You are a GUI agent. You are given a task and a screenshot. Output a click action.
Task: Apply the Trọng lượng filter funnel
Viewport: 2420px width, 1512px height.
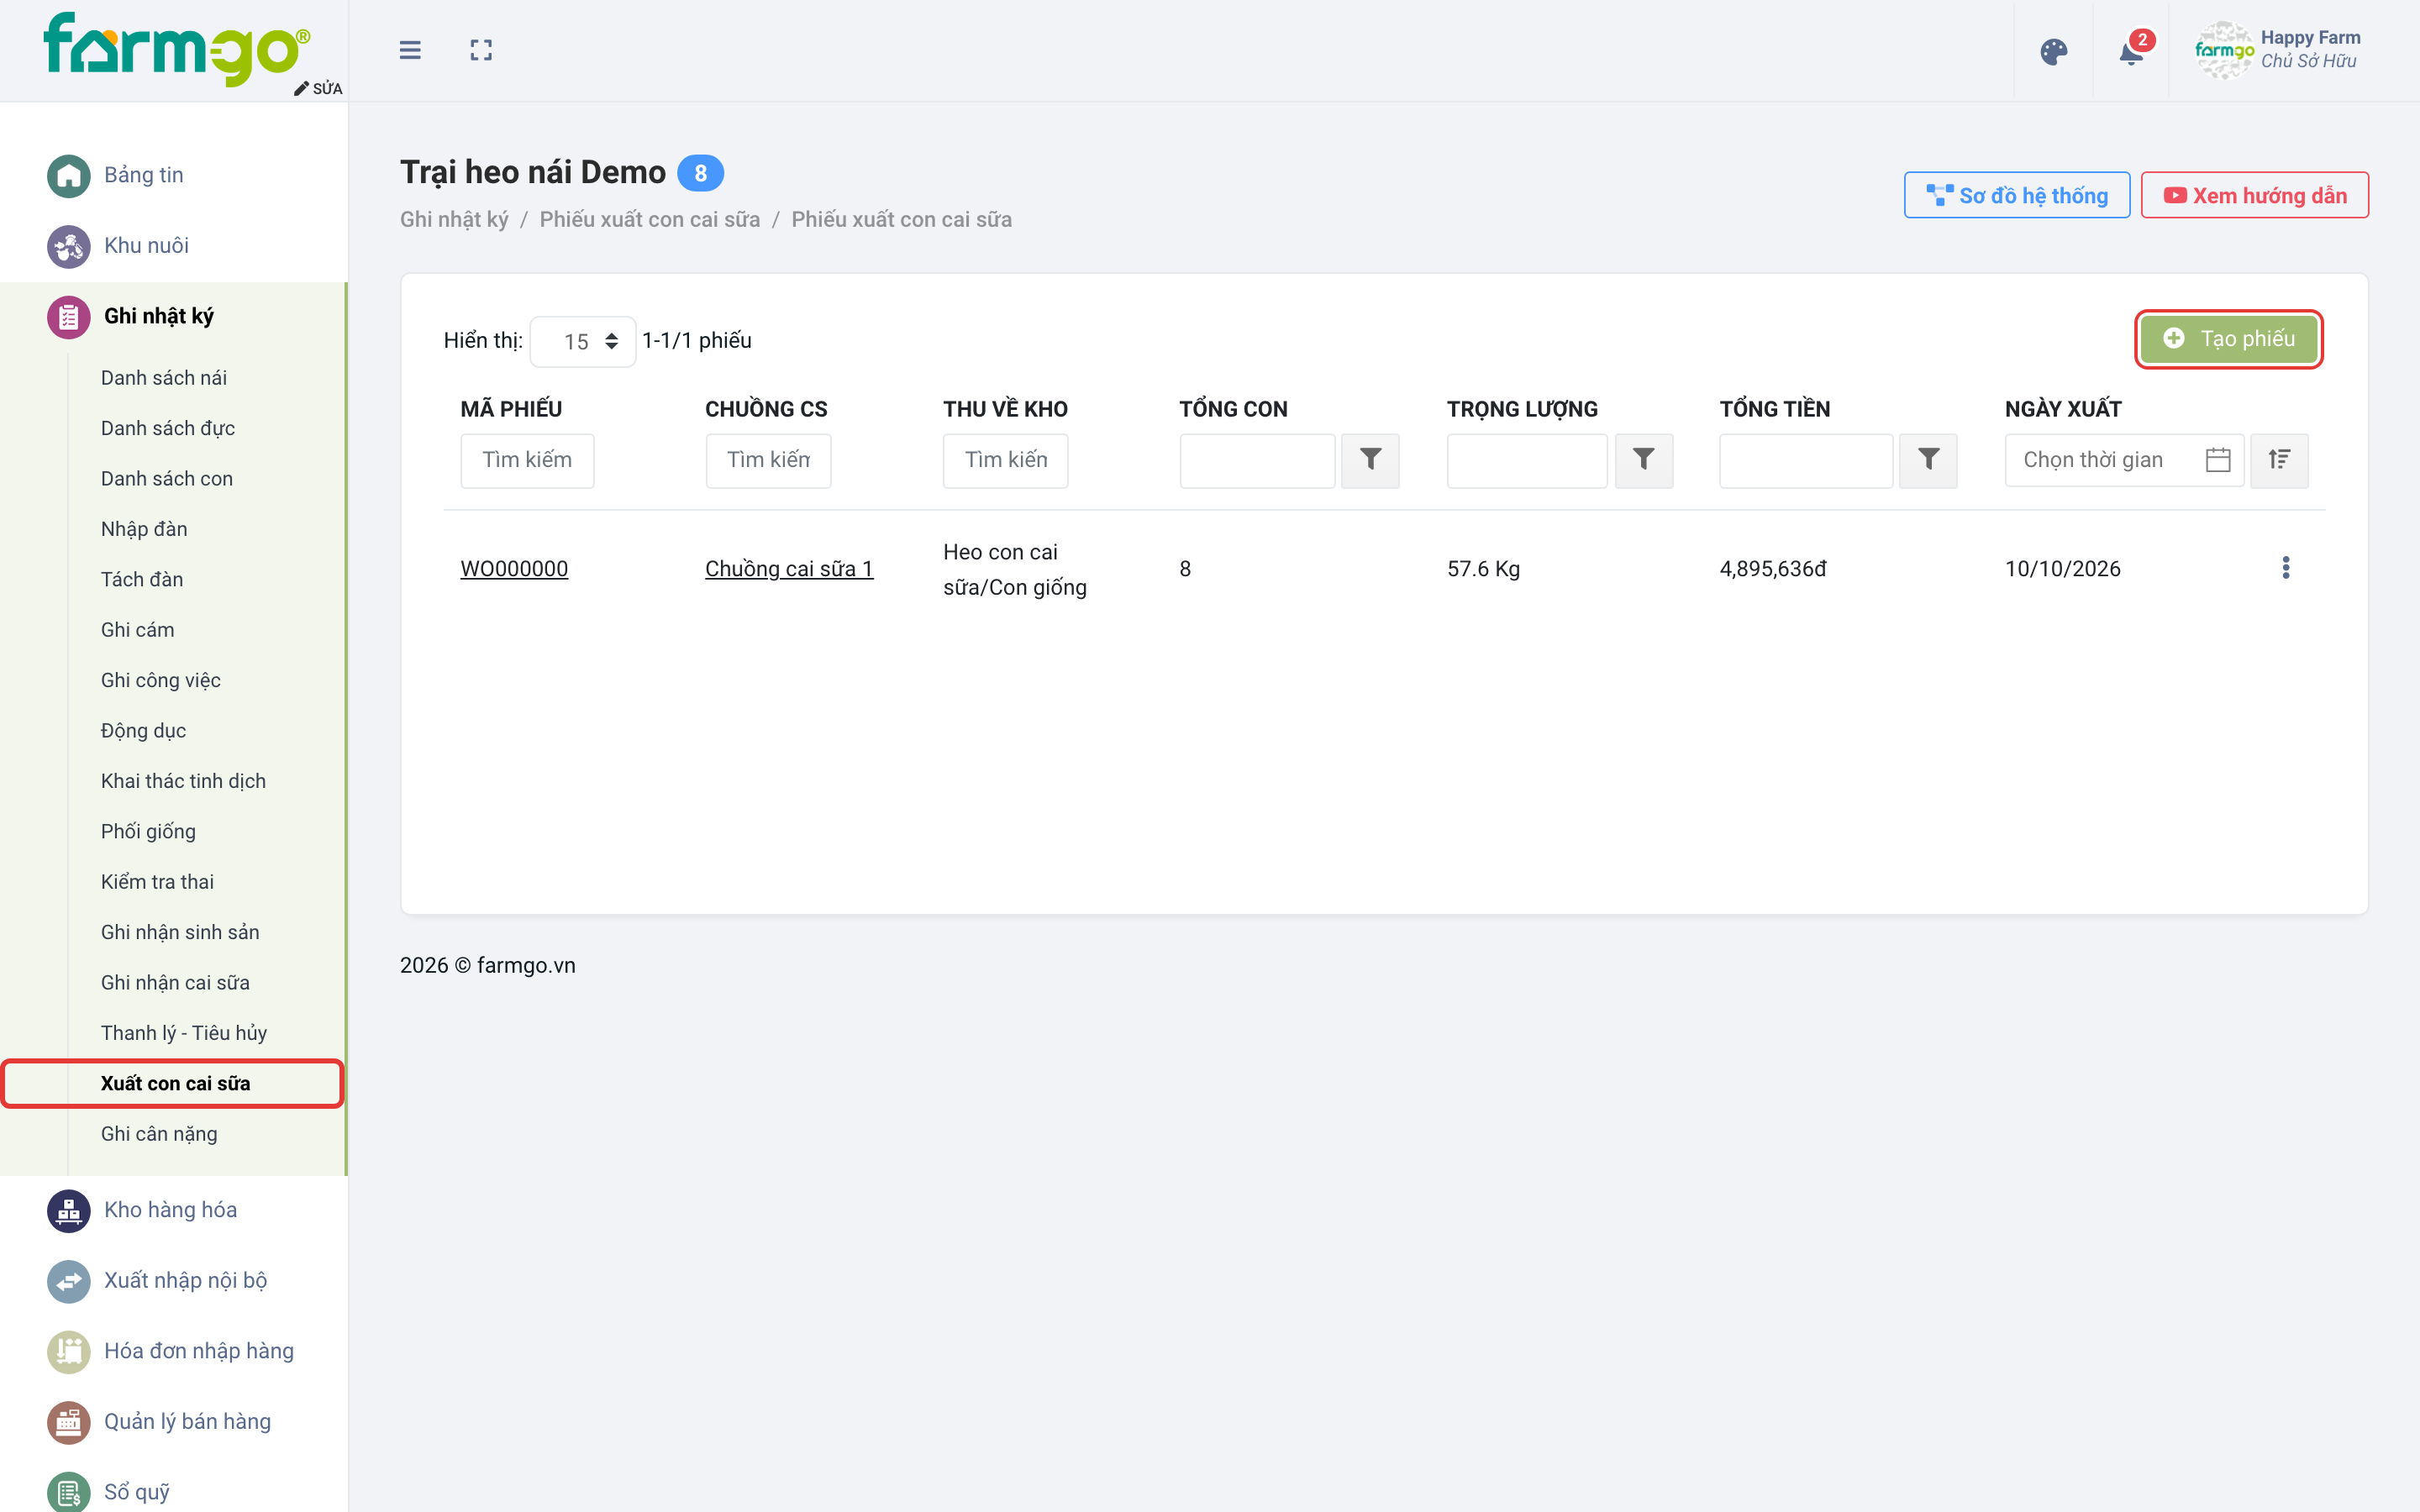click(1643, 460)
